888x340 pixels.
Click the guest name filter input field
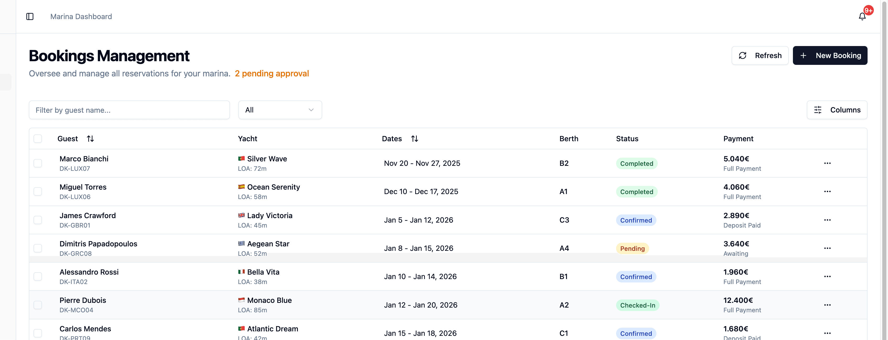pyautogui.click(x=129, y=110)
